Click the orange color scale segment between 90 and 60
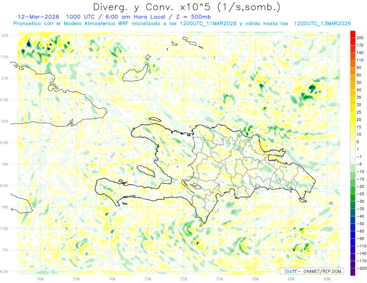 (353, 71)
